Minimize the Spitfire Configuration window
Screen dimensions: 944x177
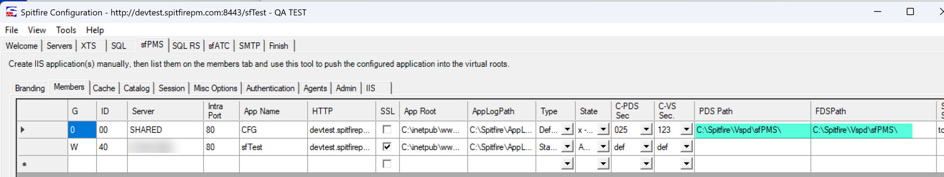pyautogui.click(x=878, y=12)
